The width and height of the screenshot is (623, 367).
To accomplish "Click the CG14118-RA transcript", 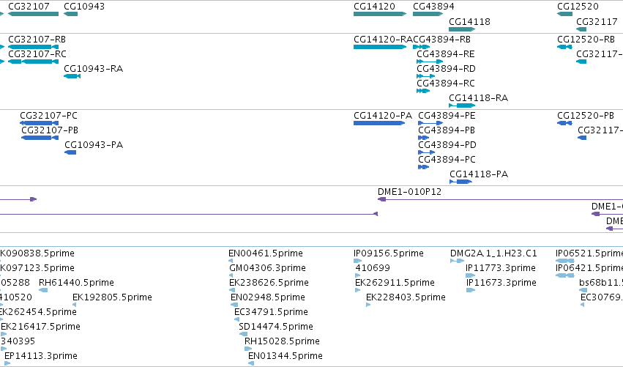I will (462, 105).
